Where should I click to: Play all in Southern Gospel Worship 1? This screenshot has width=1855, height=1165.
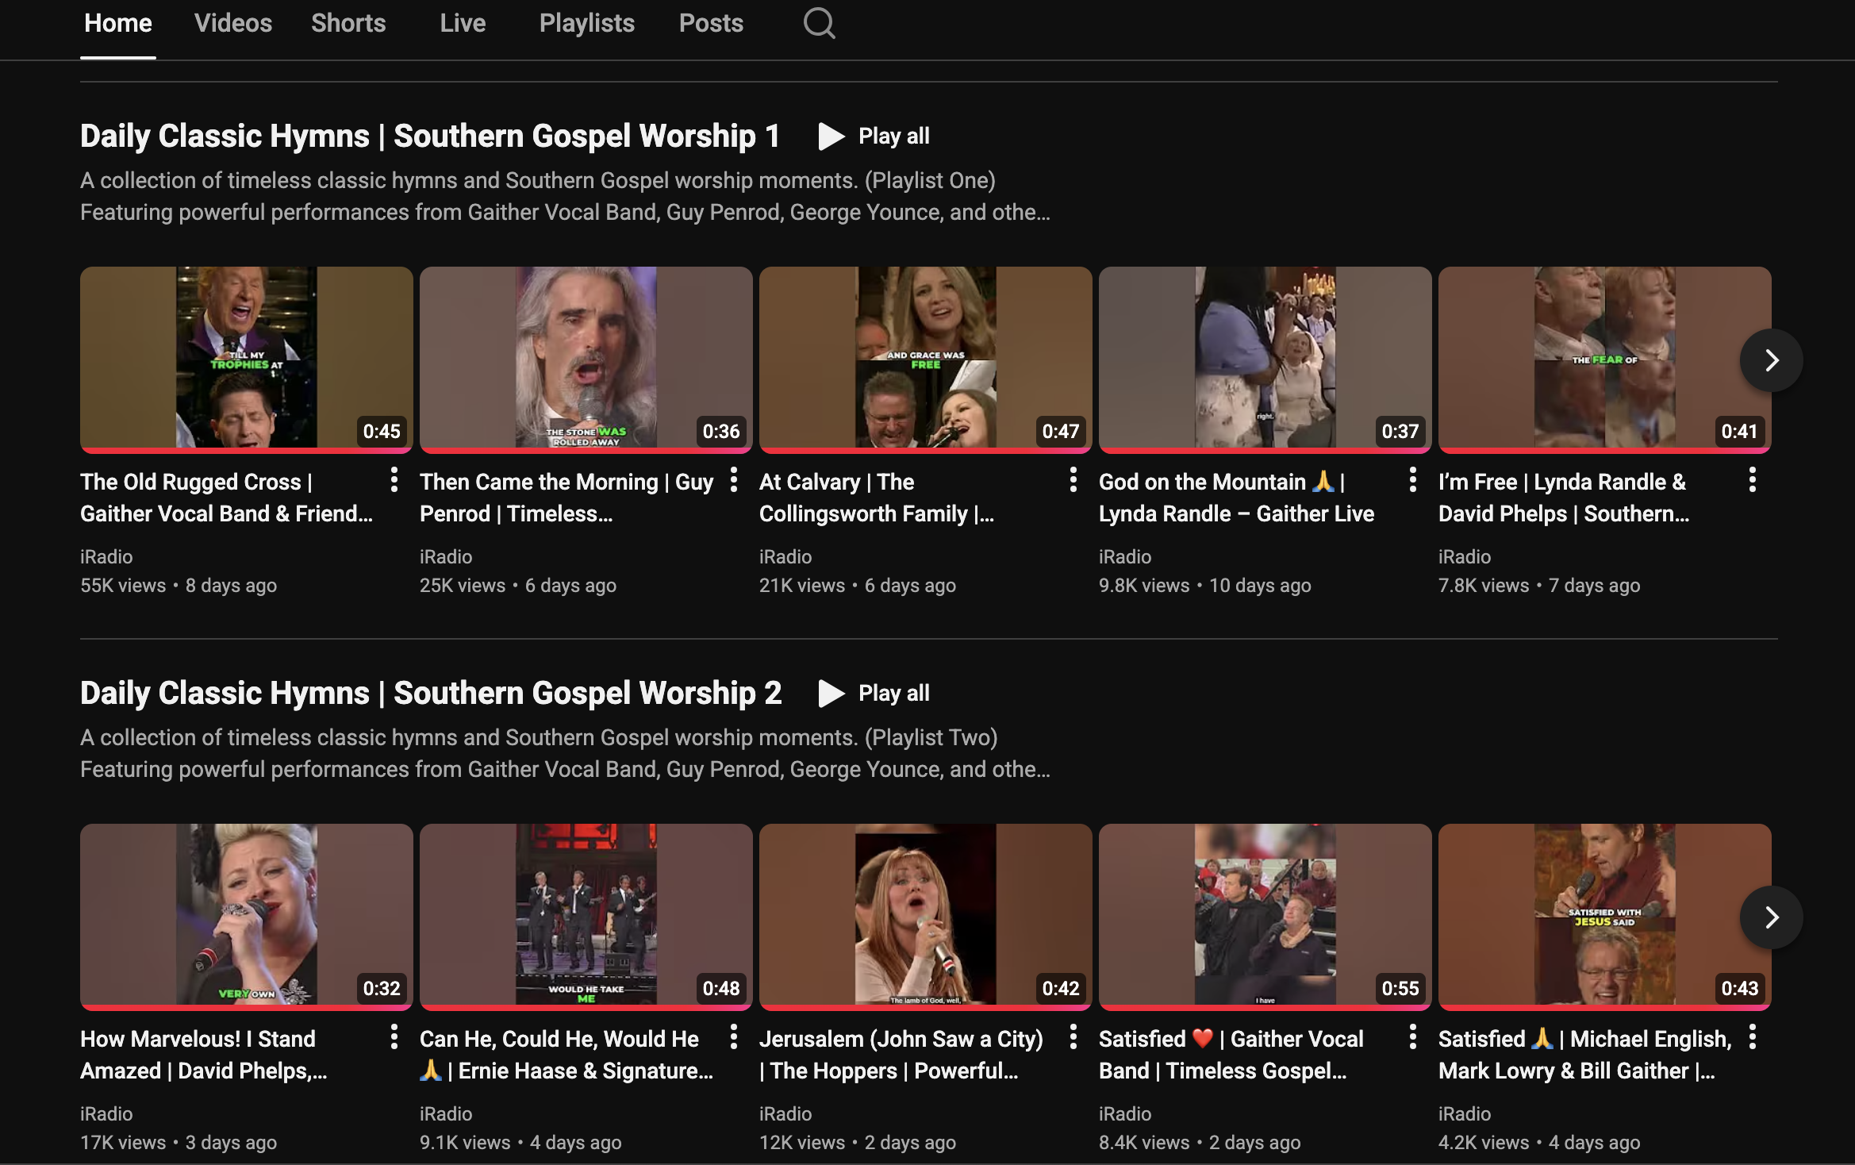(x=874, y=136)
